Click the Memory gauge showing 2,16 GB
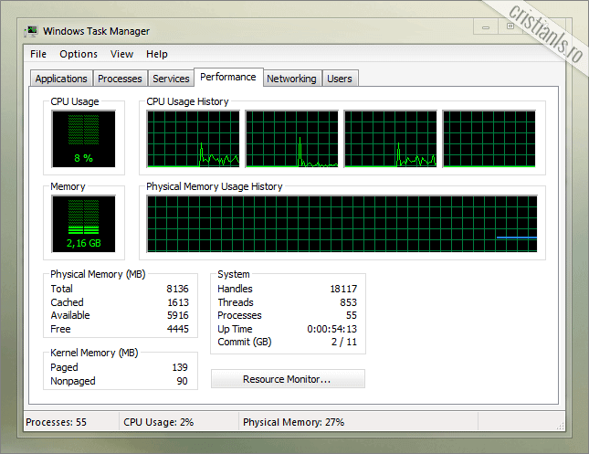 click(x=84, y=224)
